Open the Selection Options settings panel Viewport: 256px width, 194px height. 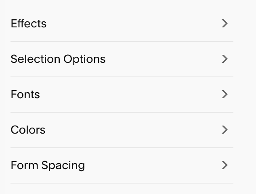(x=122, y=59)
